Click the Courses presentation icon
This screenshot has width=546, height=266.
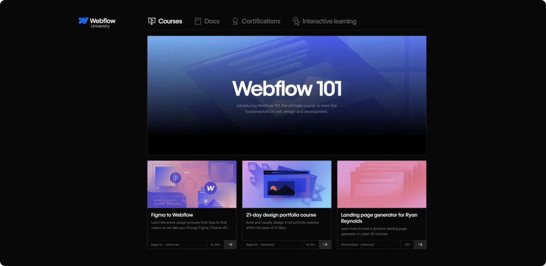(152, 21)
